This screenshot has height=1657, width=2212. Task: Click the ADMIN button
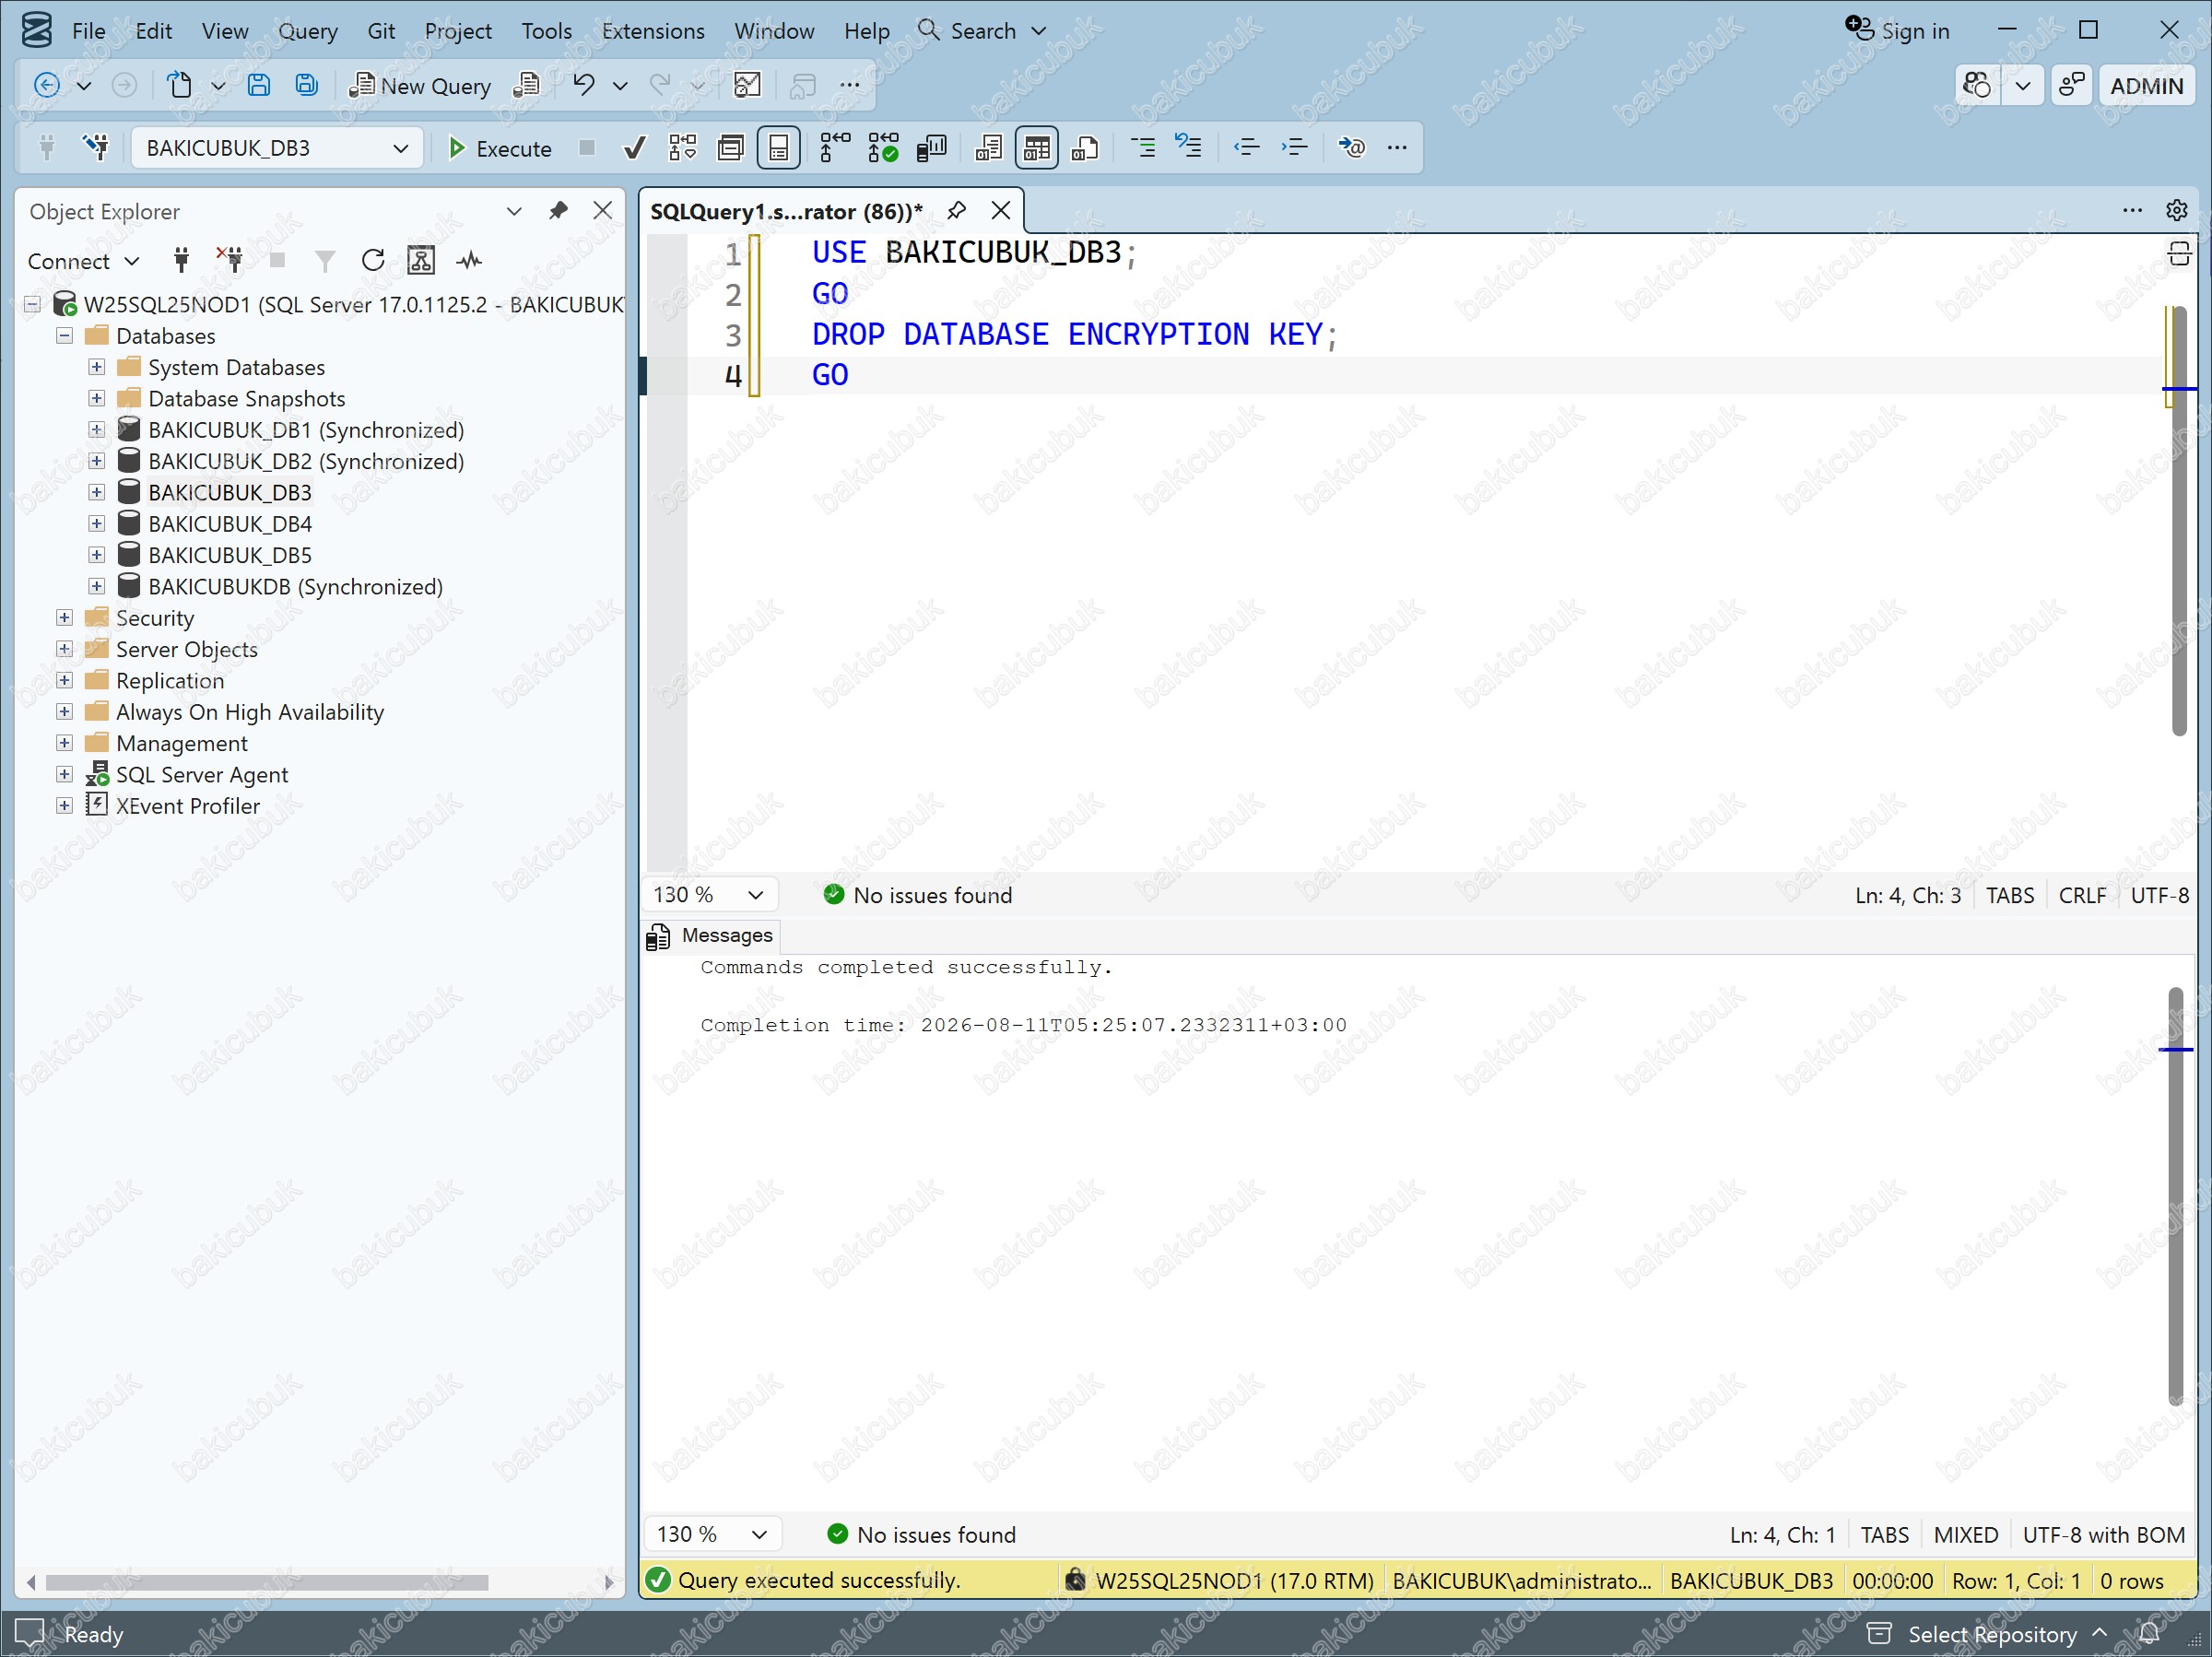coord(2146,86)
